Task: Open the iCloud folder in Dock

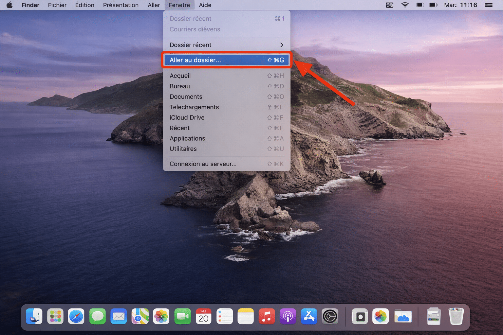Action: coord(403,316)
